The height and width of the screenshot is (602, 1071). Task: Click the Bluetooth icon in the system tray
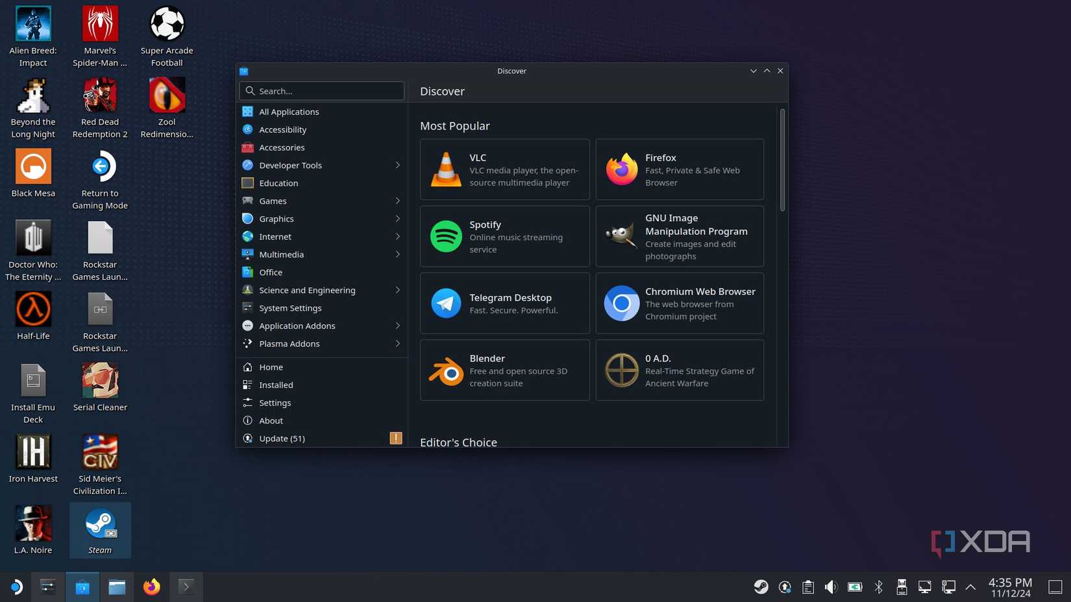878,586
